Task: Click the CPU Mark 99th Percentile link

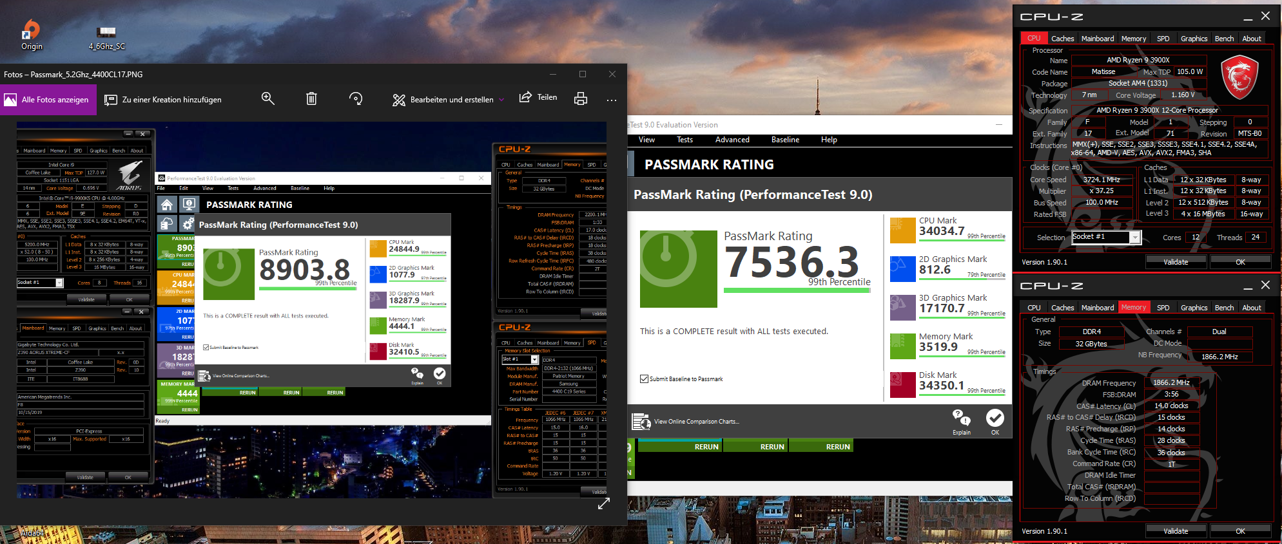Action: [986, 236]
